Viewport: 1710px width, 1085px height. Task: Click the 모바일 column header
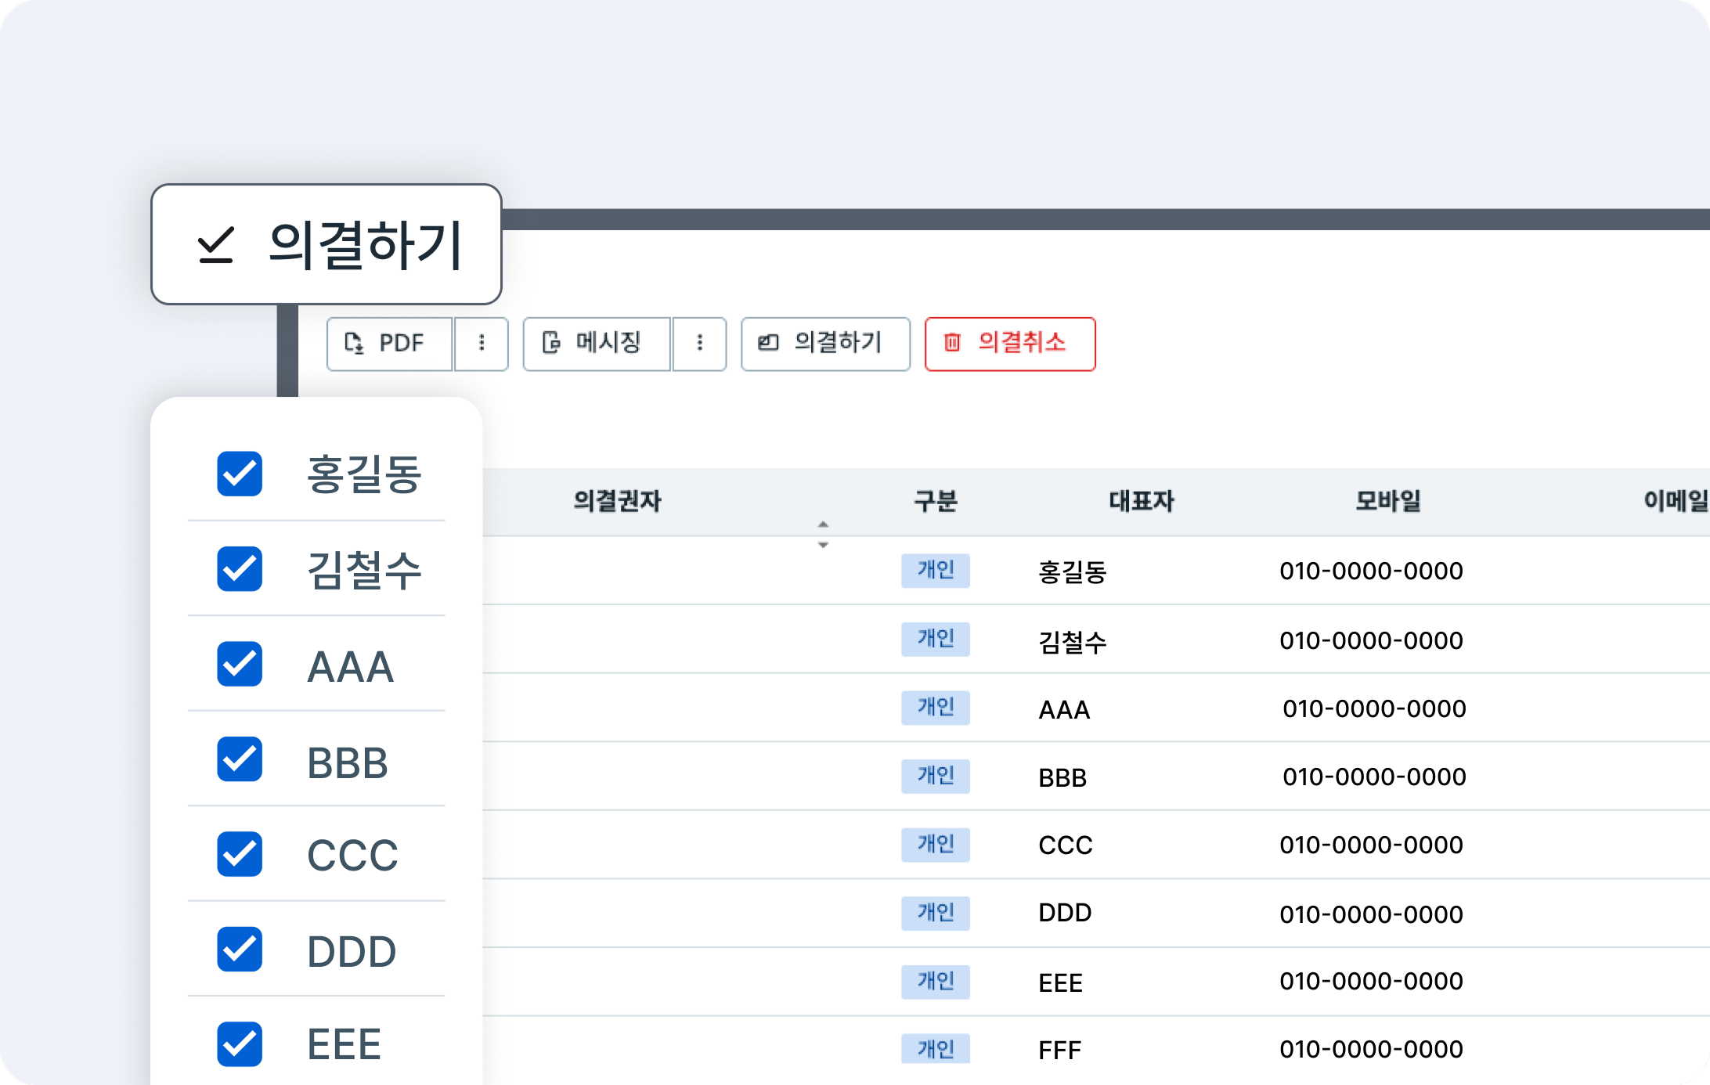click(1388, 501)
